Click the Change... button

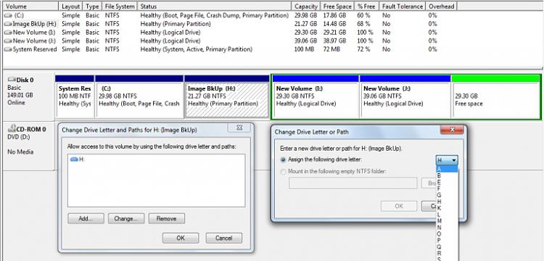click(126, 219)
